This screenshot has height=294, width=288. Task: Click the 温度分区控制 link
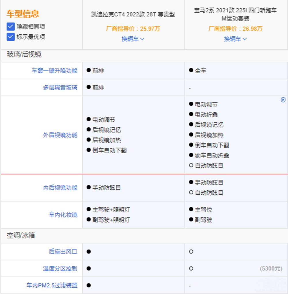point(60,269)
